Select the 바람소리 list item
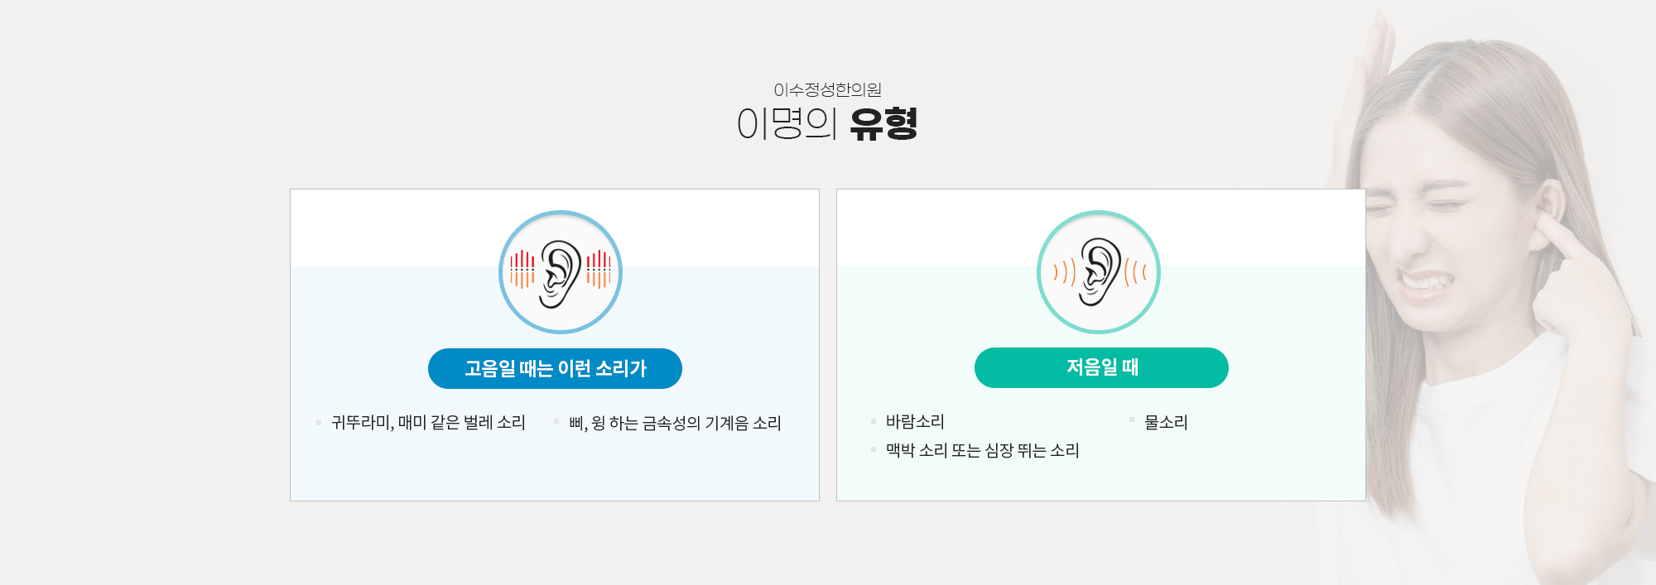1656x585 pixels. 915,421
